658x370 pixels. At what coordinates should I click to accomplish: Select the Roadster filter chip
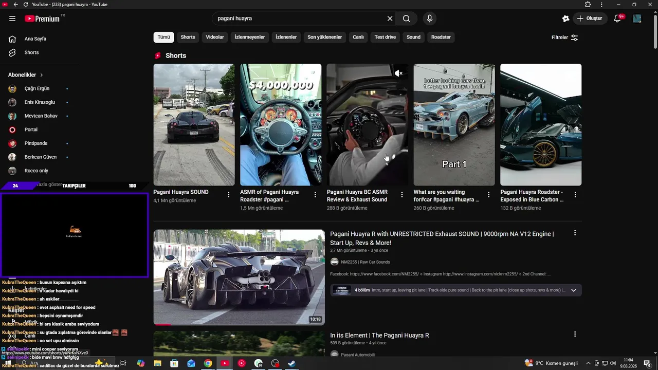click(441, 37)
